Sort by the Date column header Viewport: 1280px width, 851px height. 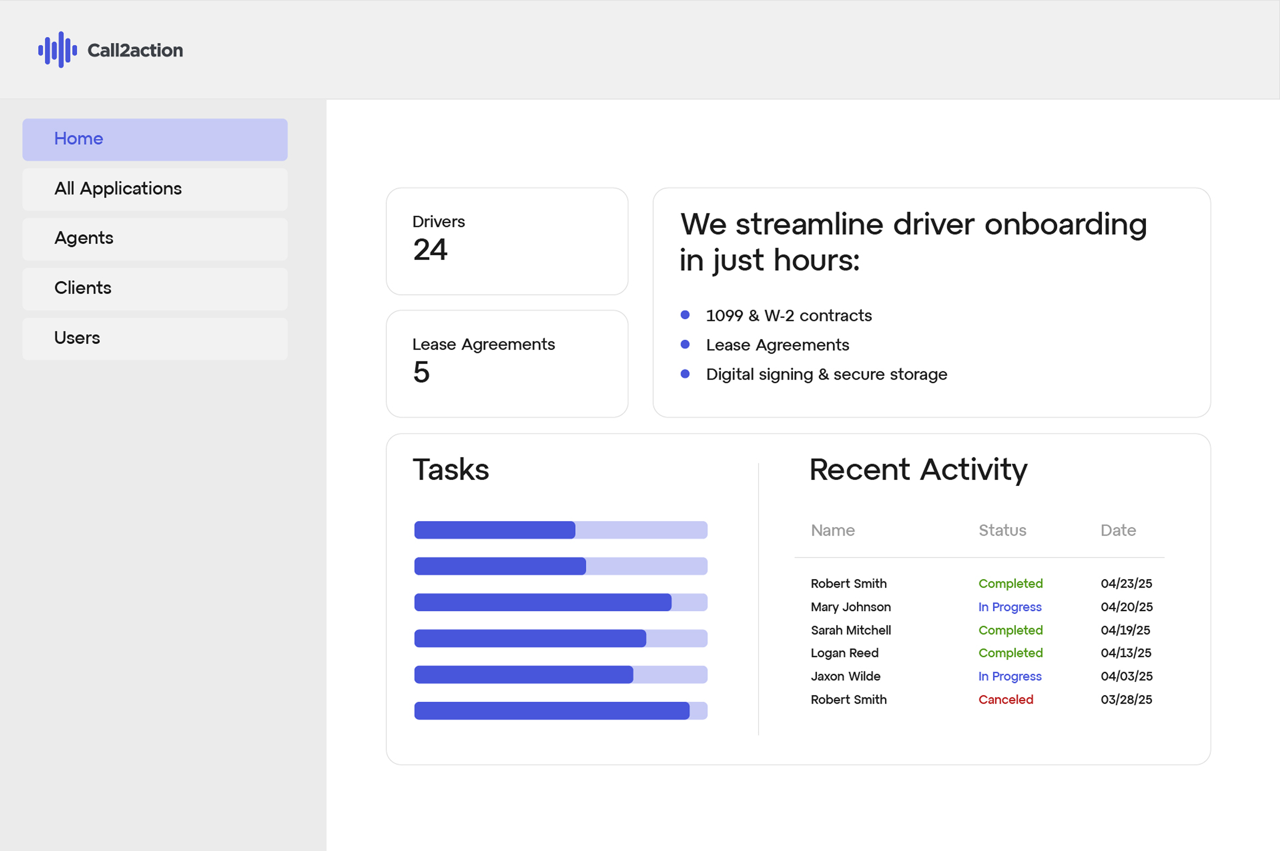[1118, 530]
